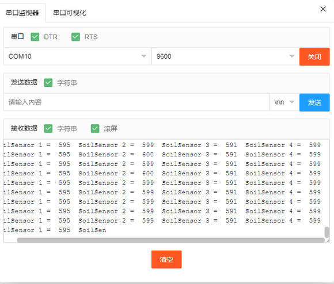Viewport: 334px width, 284px height.
Task: Disable the 滚屏 auto-scroll checkbox
Action: tap(95, 128)
